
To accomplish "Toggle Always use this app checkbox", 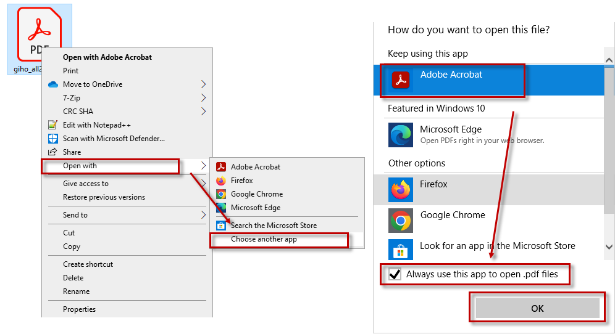I will [x=395, y=274].
